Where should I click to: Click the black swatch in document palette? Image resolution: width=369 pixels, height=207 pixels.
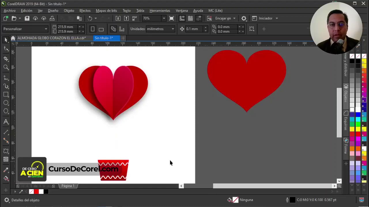(46, 192)
